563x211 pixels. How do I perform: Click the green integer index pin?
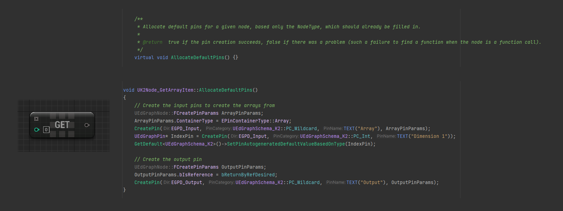pyautogui.click(x=37, y=130)
